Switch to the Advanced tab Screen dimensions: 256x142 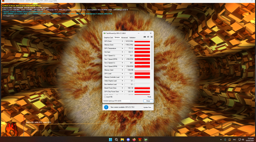tap(124, 38)
